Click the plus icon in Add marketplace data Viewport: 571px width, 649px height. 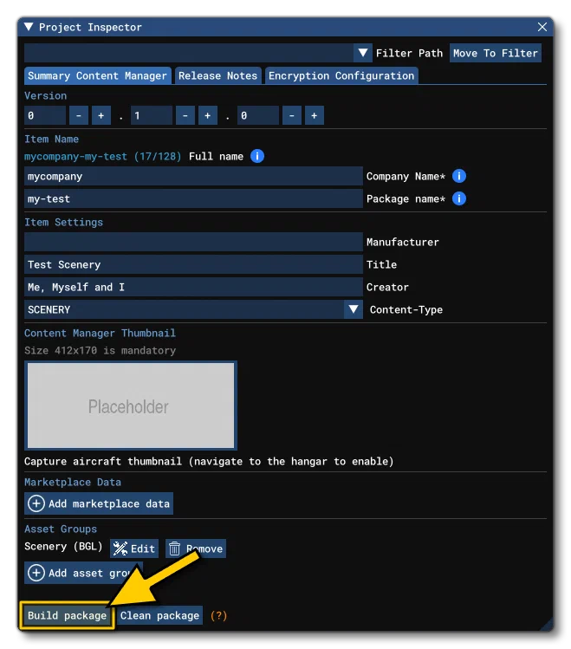(x=36, y=503)
